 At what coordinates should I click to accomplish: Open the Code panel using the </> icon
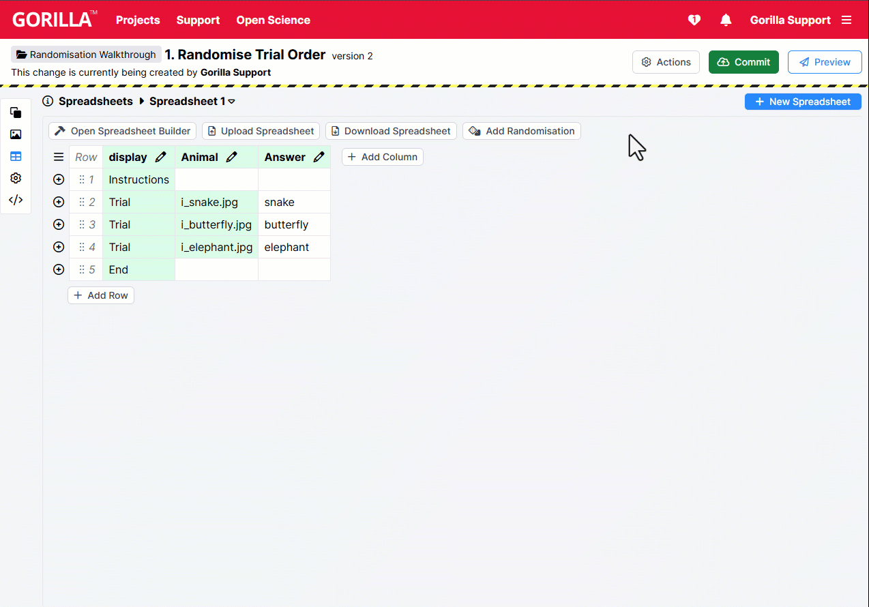tap(16, 200)
